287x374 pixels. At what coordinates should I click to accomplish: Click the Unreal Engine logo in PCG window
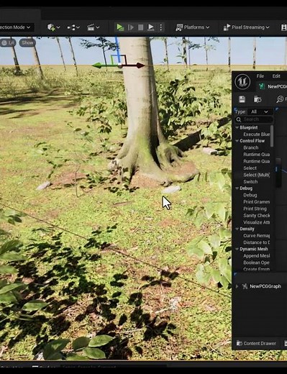tap(242, 82)
